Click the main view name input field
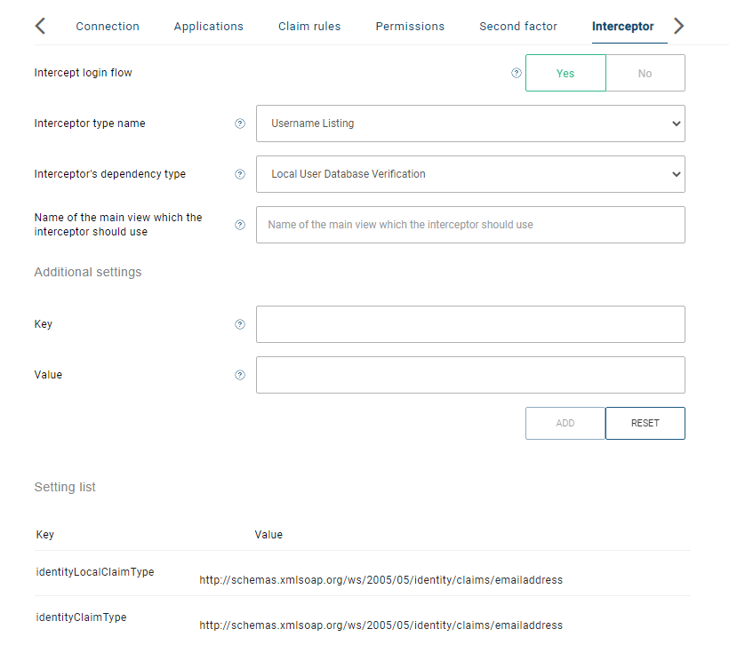The width and height of the screenshot is (729, 653). click(x=470, y=225)
